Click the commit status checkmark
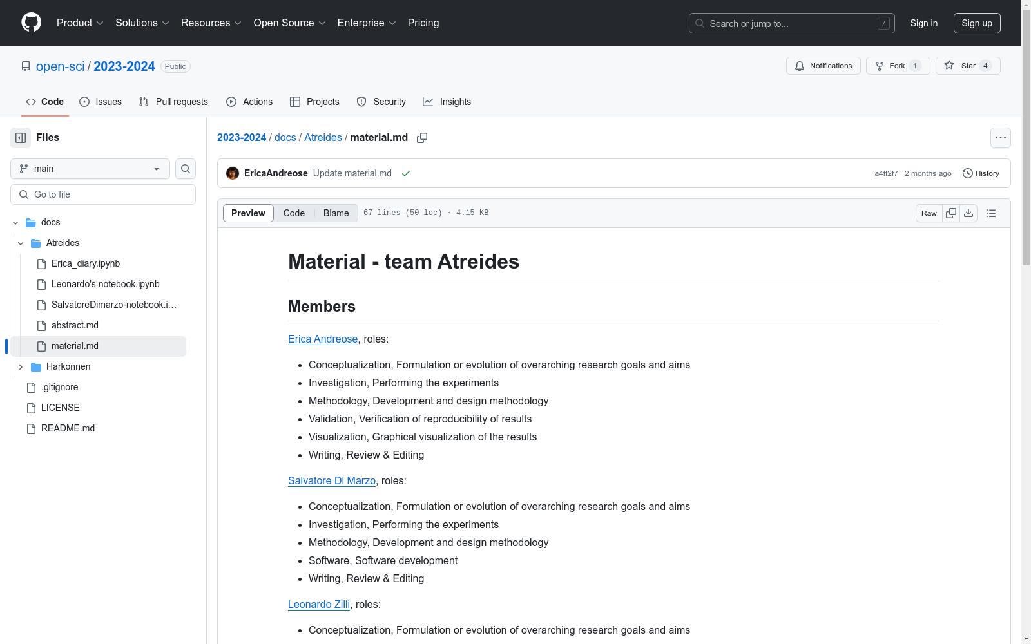The height and width of the screenshot is (644, 1031). (406, 173)
